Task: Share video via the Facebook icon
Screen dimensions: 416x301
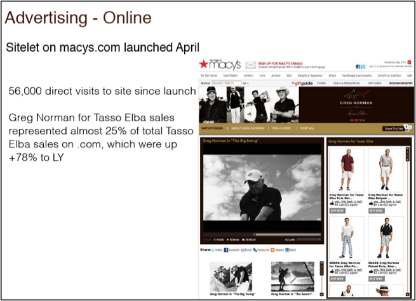Action: click(226, 250)
